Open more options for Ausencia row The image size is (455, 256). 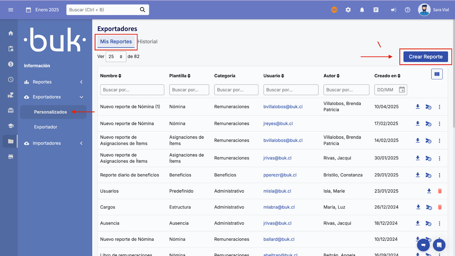click(x=439, y=223)
